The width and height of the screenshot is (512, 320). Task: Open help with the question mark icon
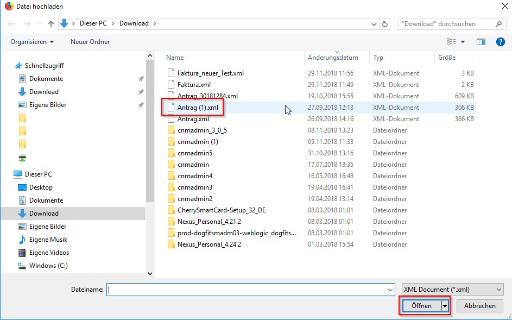pos(500,42)
